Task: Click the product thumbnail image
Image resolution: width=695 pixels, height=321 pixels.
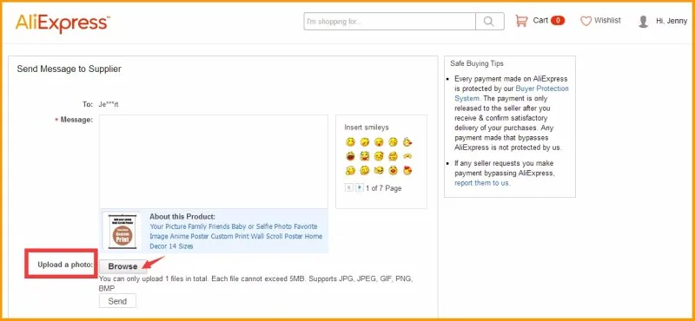Action: [x=122, y=231]
